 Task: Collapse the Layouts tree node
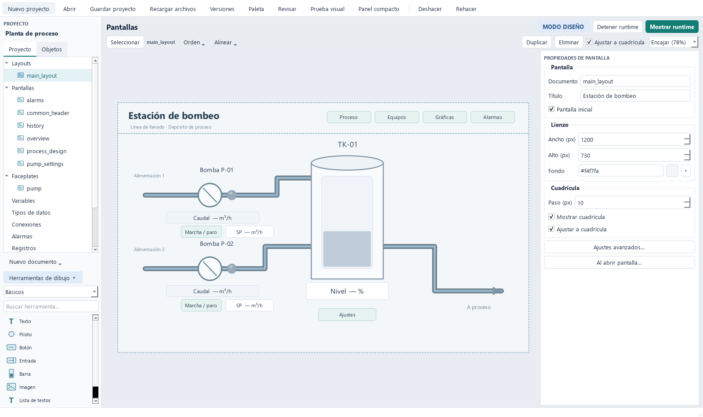click(7, 63)
